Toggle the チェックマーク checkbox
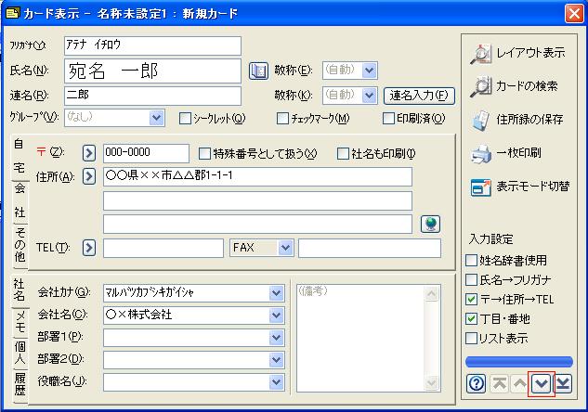The image size is (588, 412). pos(283,119)
